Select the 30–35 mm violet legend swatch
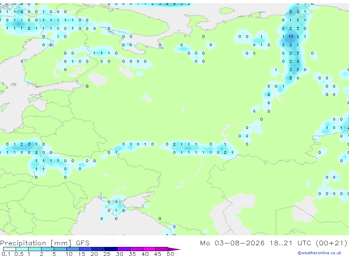 click(x=124, y=249)
